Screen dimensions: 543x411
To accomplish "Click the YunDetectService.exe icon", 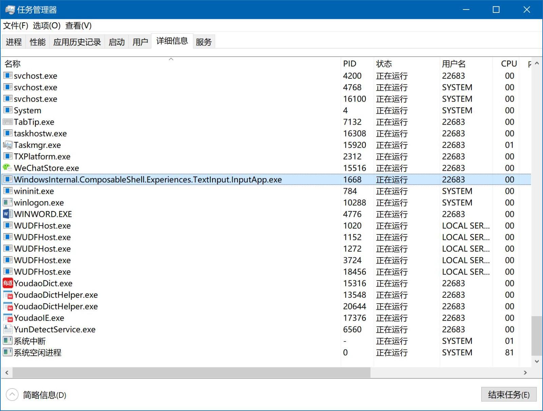I will click(7, 329).
